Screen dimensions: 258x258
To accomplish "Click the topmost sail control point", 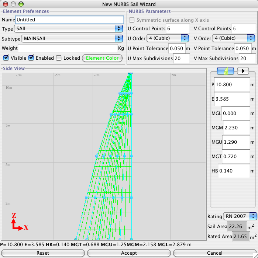I will 130,74.
